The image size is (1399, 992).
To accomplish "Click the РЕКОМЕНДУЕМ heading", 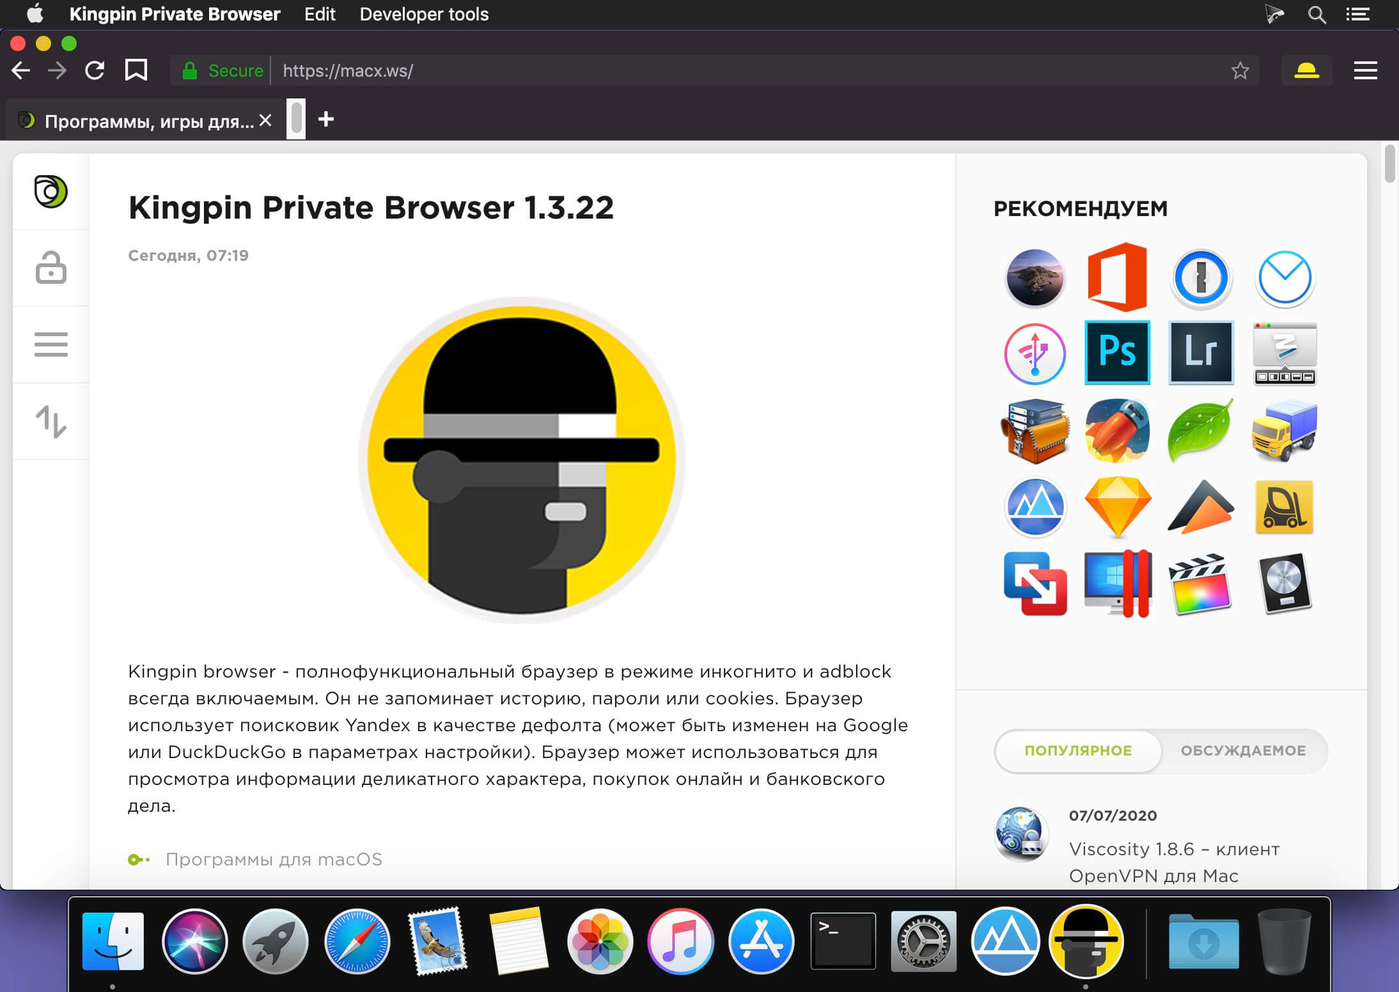I will tap(1080, 208).
